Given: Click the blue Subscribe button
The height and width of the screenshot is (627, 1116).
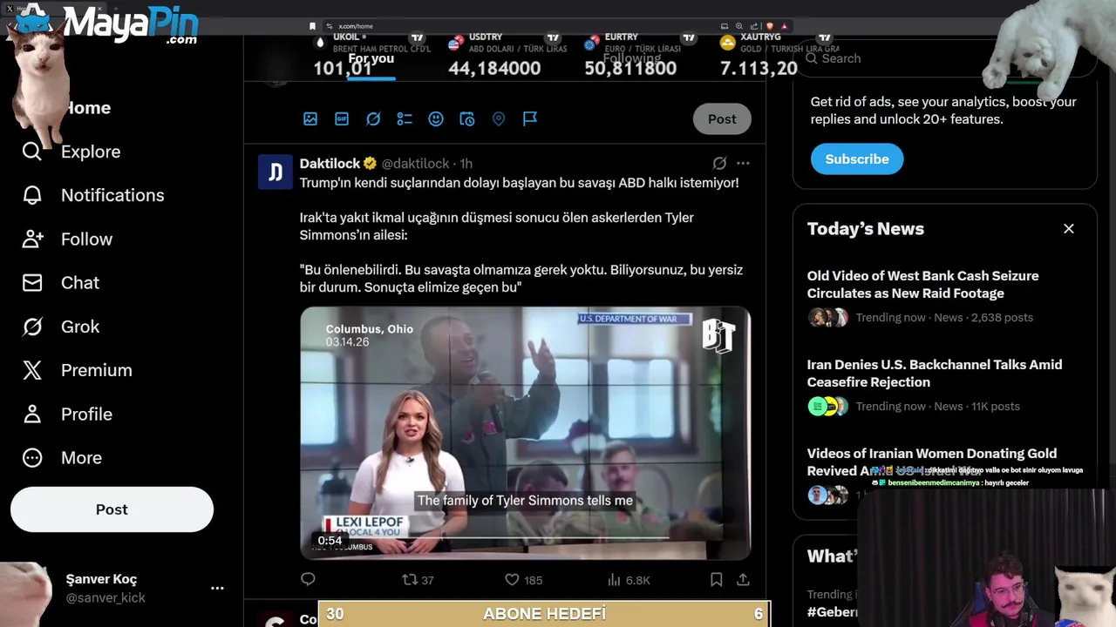Looking at the screenshot, I should pos(857,158).
